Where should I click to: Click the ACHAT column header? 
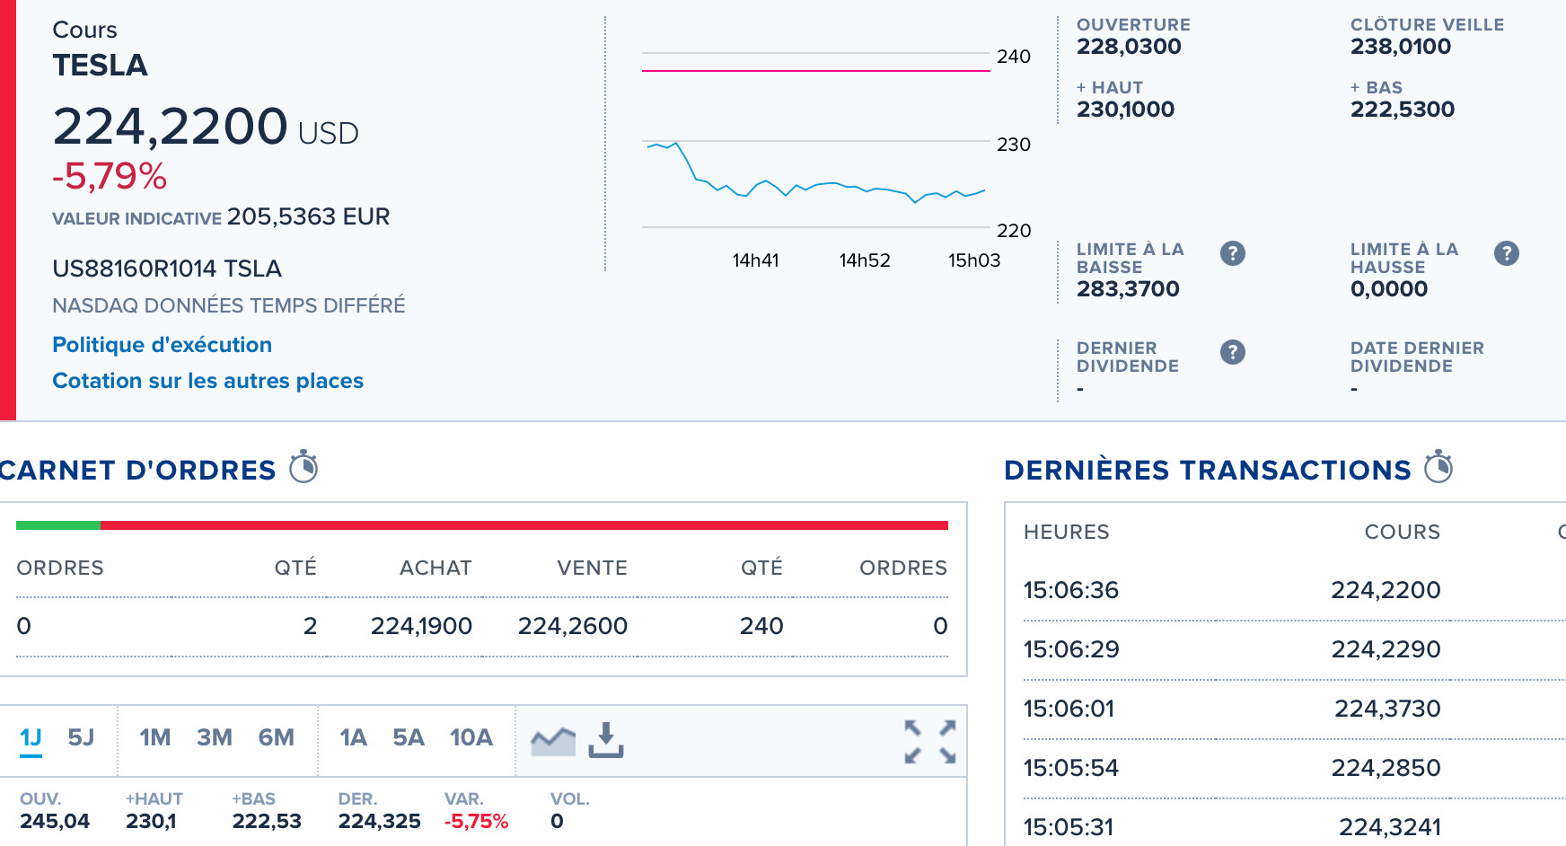435,568
